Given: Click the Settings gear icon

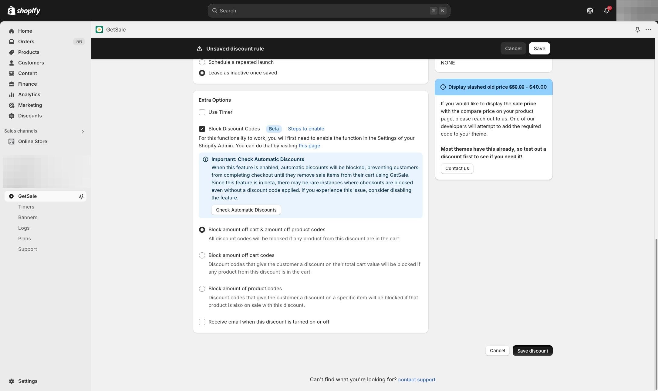Looking at the screenshot, I should [12, 381].
